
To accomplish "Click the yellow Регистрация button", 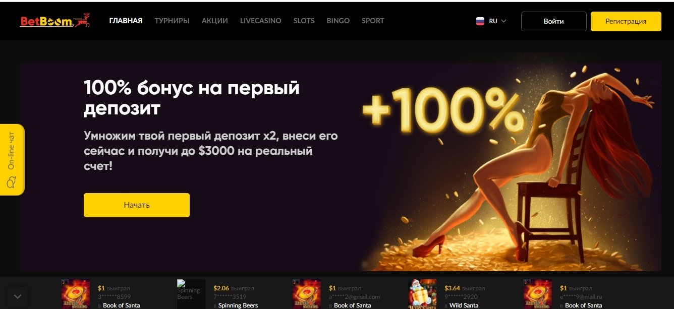I will [x=626, y=21].
